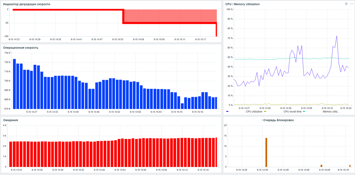This screenshot has width=355, height=175.
Task: Select the purple CPU utilization color marker
Action: click(x=227, y=111)
